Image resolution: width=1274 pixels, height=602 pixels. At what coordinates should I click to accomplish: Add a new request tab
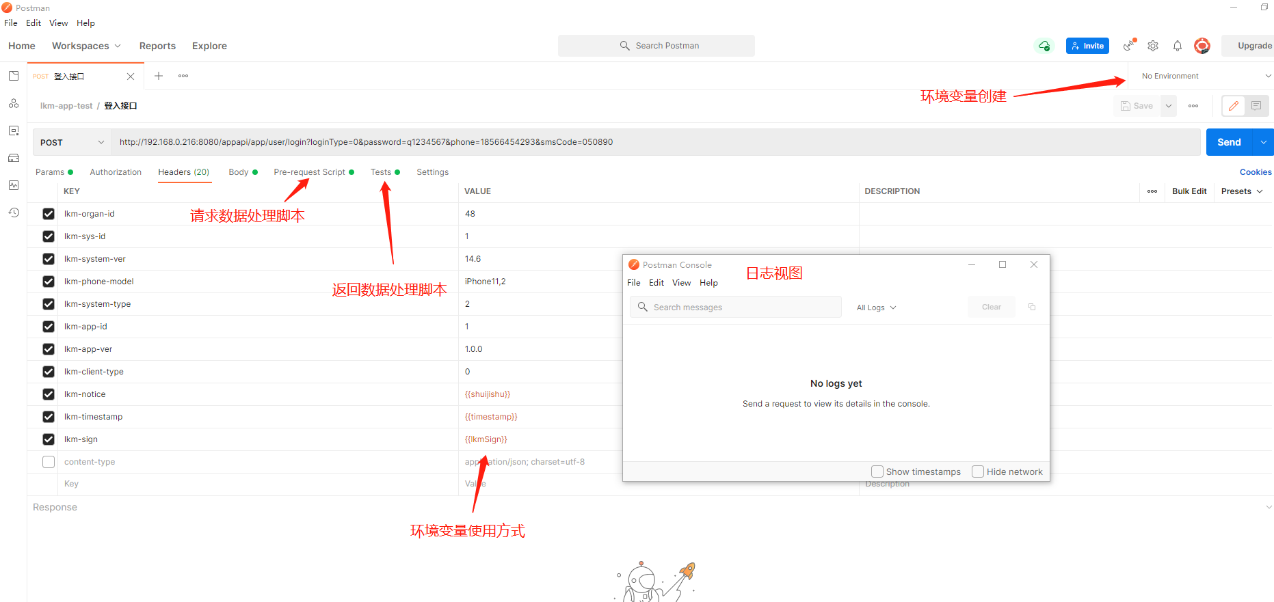point(159,76)
